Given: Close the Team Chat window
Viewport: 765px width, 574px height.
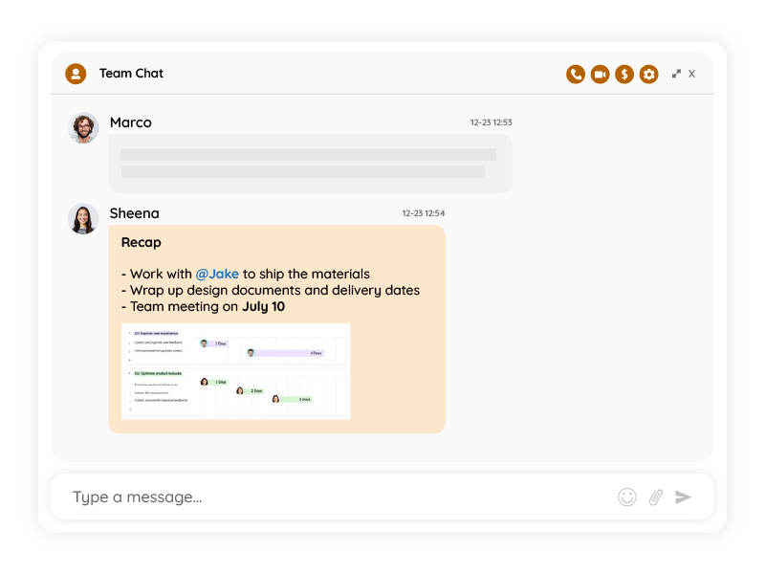Looking at the screenshot, I should pos(692,74).
